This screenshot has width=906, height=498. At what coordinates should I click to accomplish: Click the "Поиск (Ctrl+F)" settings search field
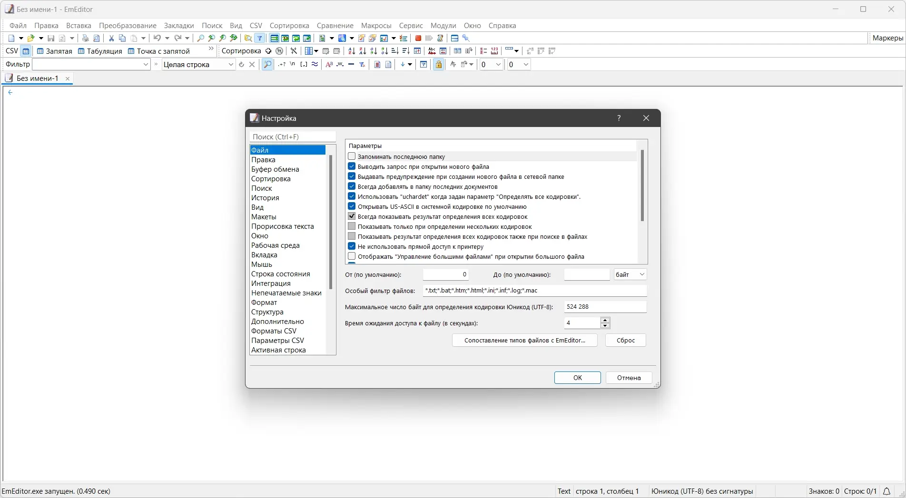coord(293,137)
